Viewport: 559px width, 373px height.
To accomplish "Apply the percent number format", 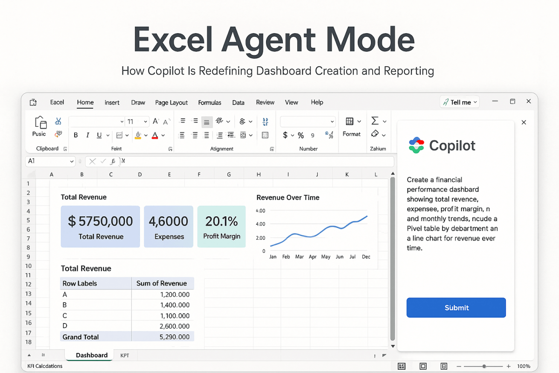I will 301,135.
